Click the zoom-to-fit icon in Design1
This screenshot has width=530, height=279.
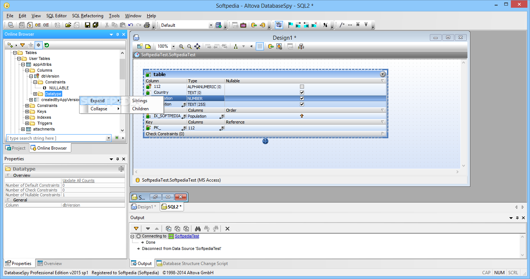[197, 46]
